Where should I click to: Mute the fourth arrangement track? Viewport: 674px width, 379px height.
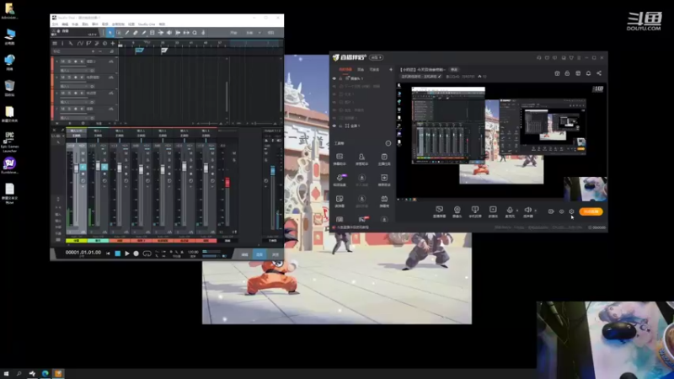coord(62,109)
